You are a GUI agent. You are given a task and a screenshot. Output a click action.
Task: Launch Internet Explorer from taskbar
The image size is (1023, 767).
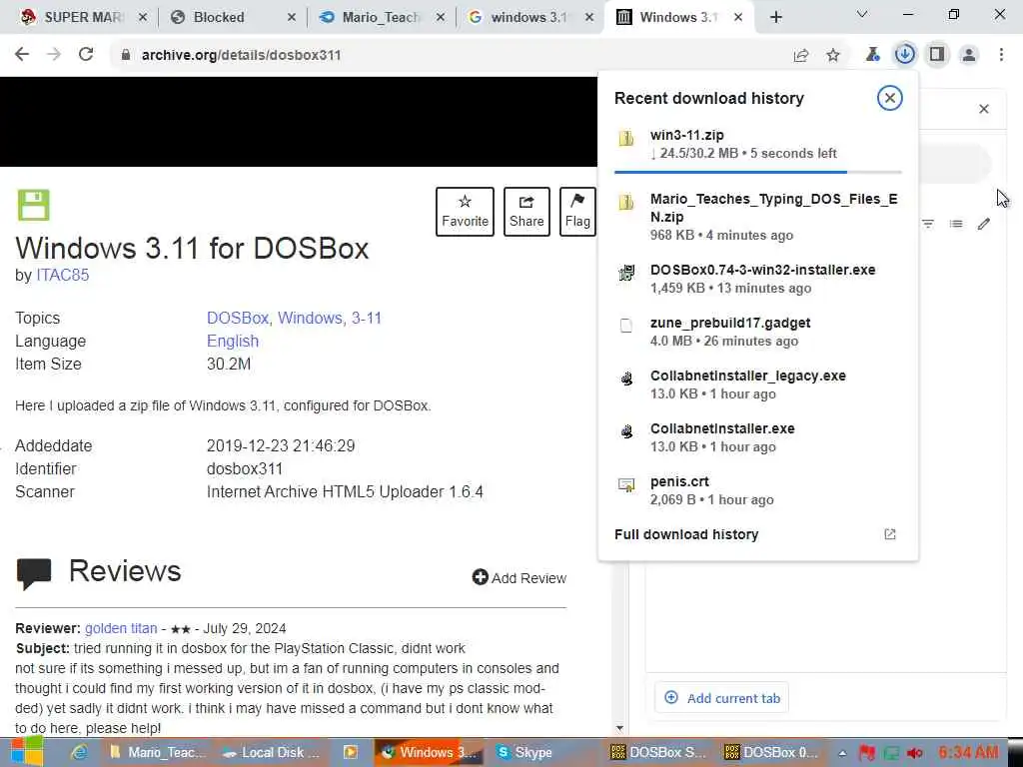click(x=79, y=752)
